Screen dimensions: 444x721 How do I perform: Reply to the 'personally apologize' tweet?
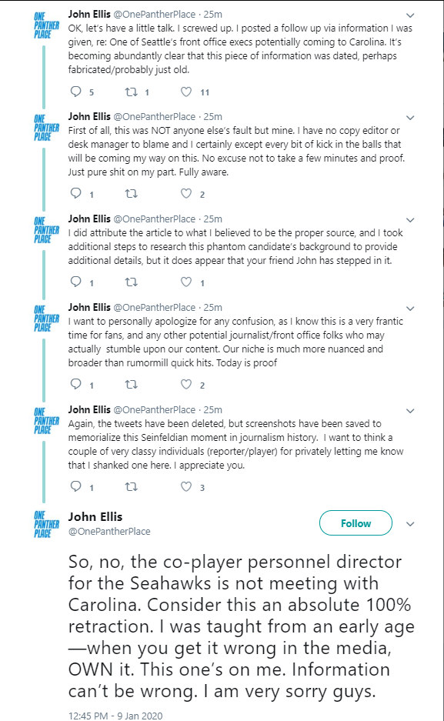76,384
